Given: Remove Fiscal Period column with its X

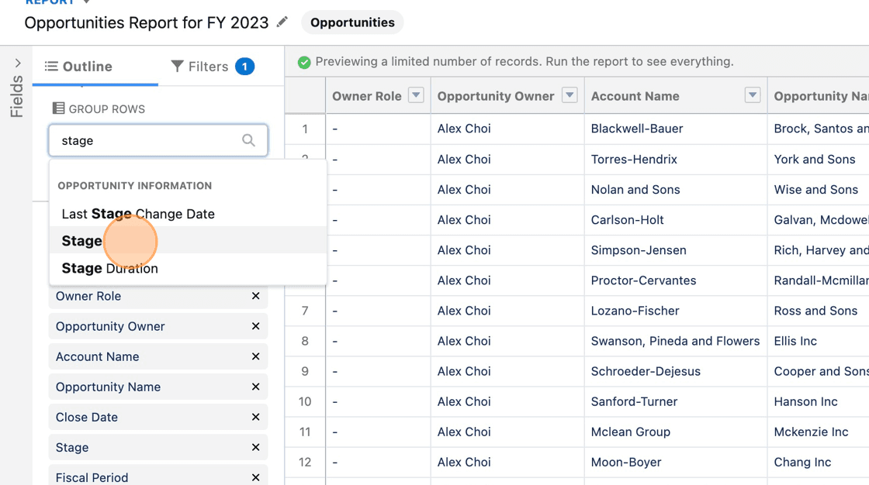Looking at the screenshot, I should (x=255, y=477).
